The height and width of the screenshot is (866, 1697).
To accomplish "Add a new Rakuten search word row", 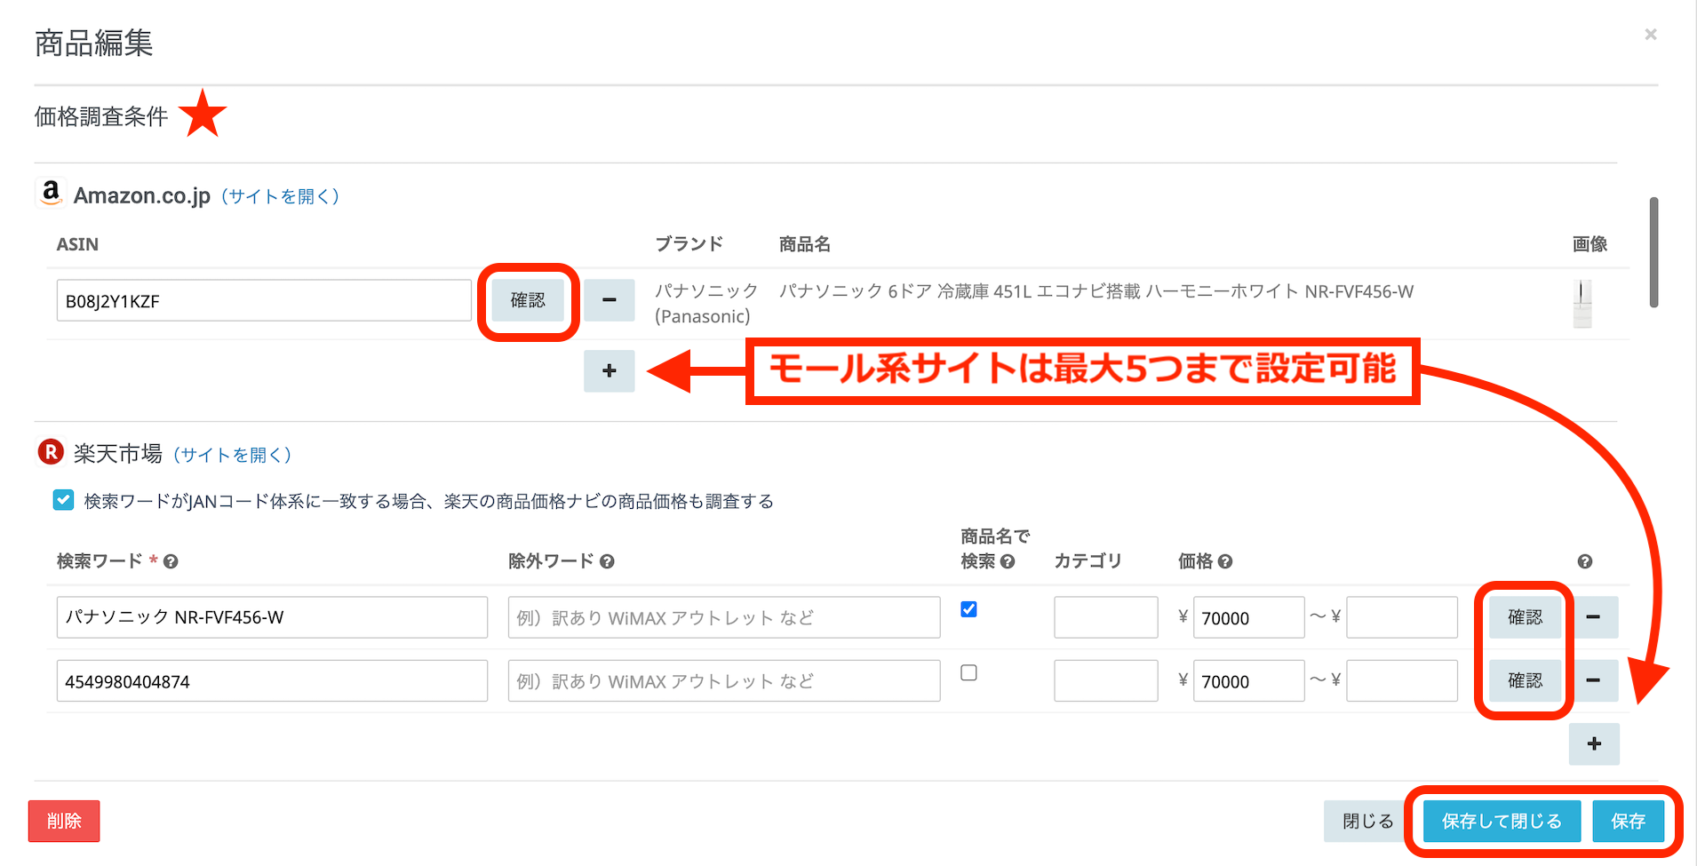I will coord(1594,743).
